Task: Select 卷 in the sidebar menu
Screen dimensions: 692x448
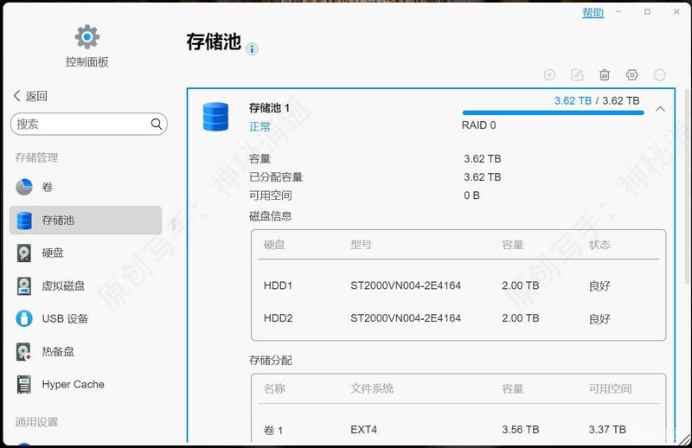Action: pos(86,187)
